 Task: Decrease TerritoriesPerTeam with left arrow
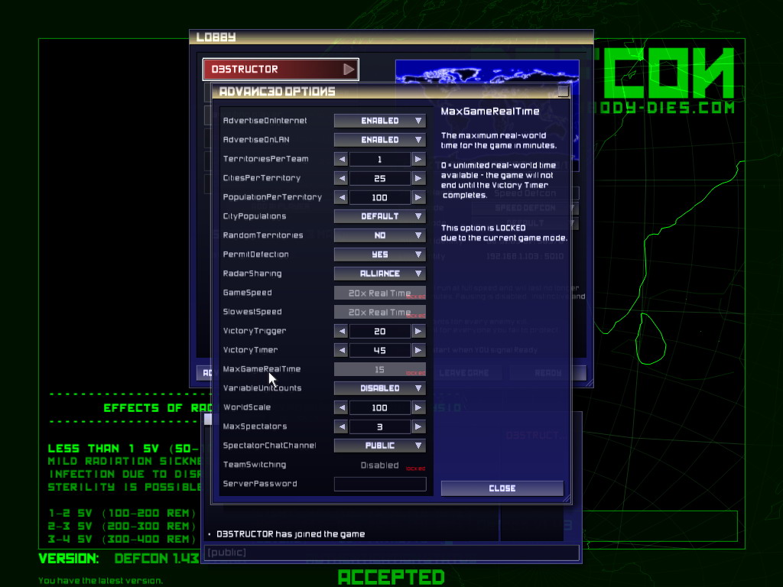click(x=341, y=159)
